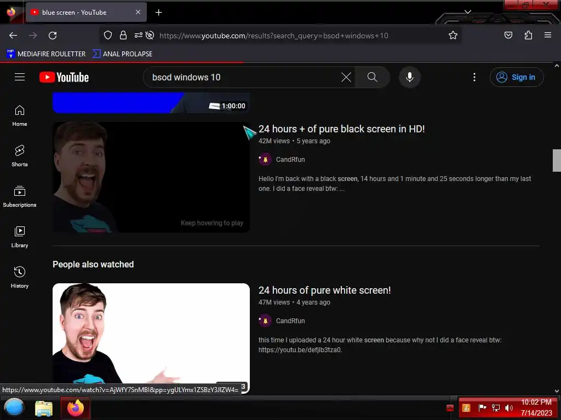Viewport: 561px width, 420px height.
Task: Open a new tab with the plus button
Action: coord(158,13)
